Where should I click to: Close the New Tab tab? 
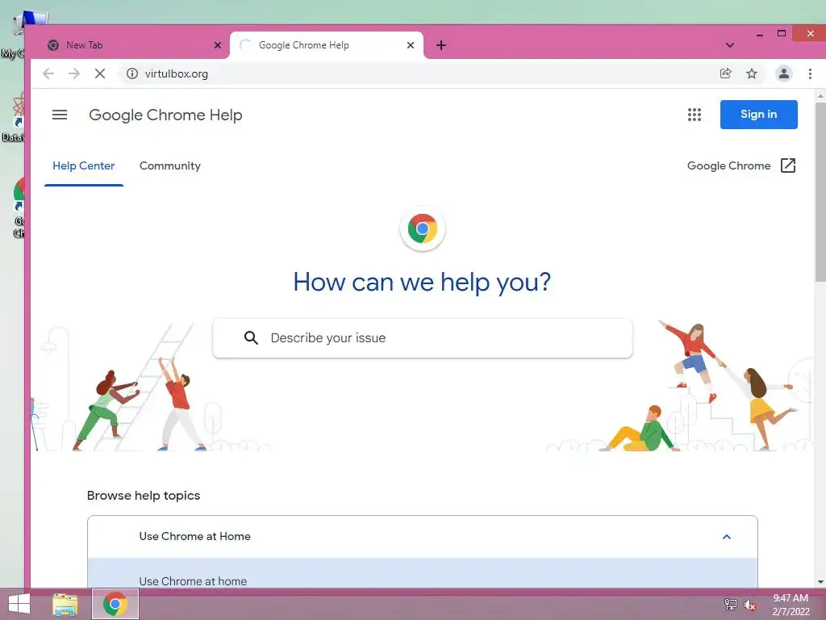(x=218, y=45)
